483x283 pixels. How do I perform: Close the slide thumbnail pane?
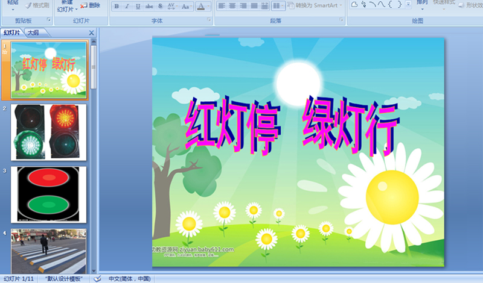91,33
